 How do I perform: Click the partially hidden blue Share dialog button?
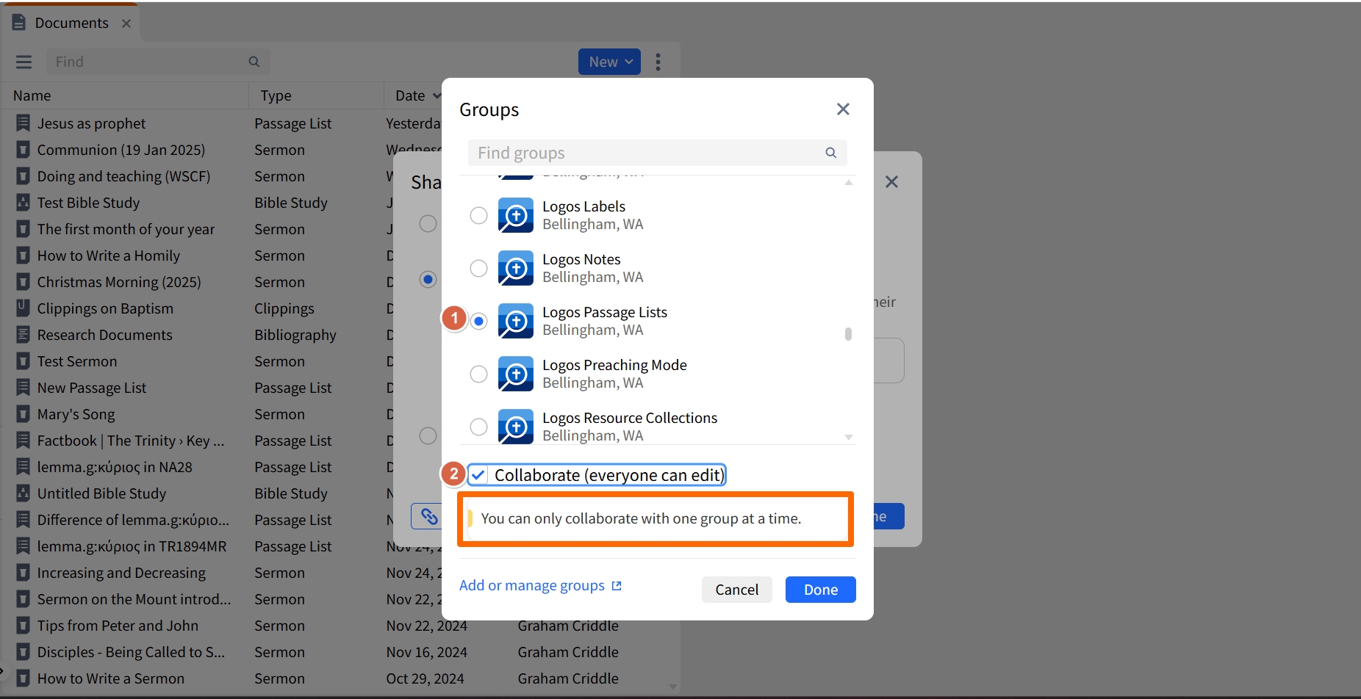click(x=888, y=516)
